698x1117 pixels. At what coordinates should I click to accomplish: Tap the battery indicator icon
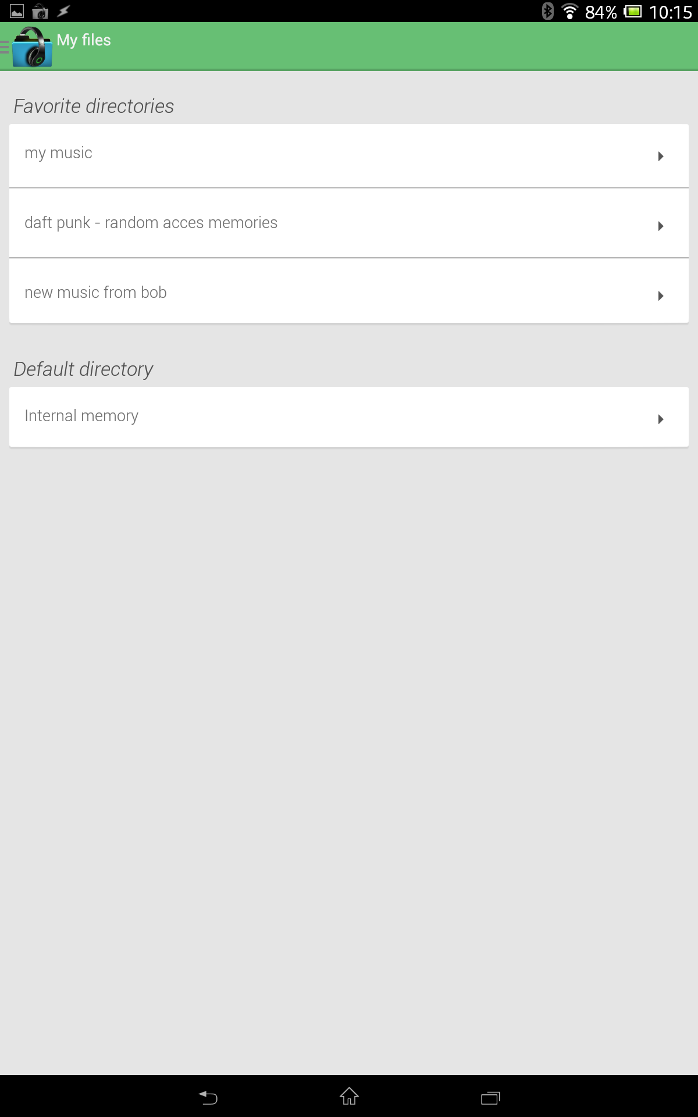click(x=632, y=11)
